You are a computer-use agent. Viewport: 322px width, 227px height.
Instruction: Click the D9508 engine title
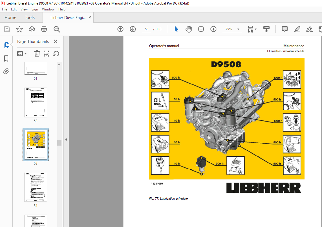pyautogui.click(x=226, y=64)
